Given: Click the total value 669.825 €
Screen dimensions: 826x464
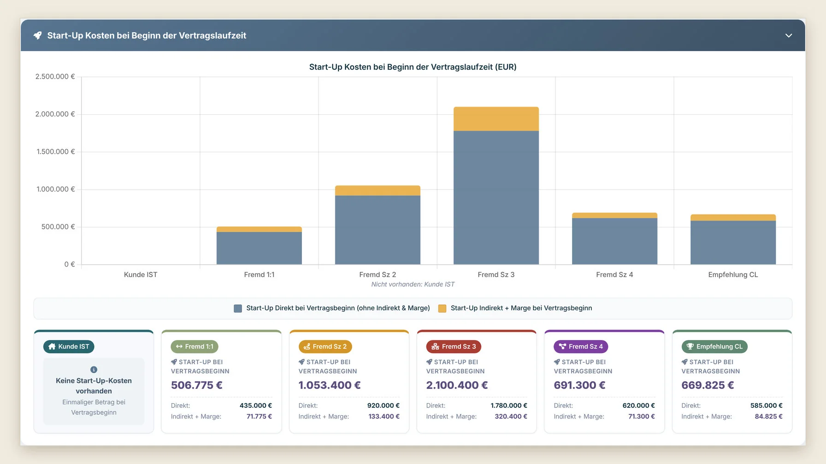Looking at the screenshot, I should coord(708,385).
